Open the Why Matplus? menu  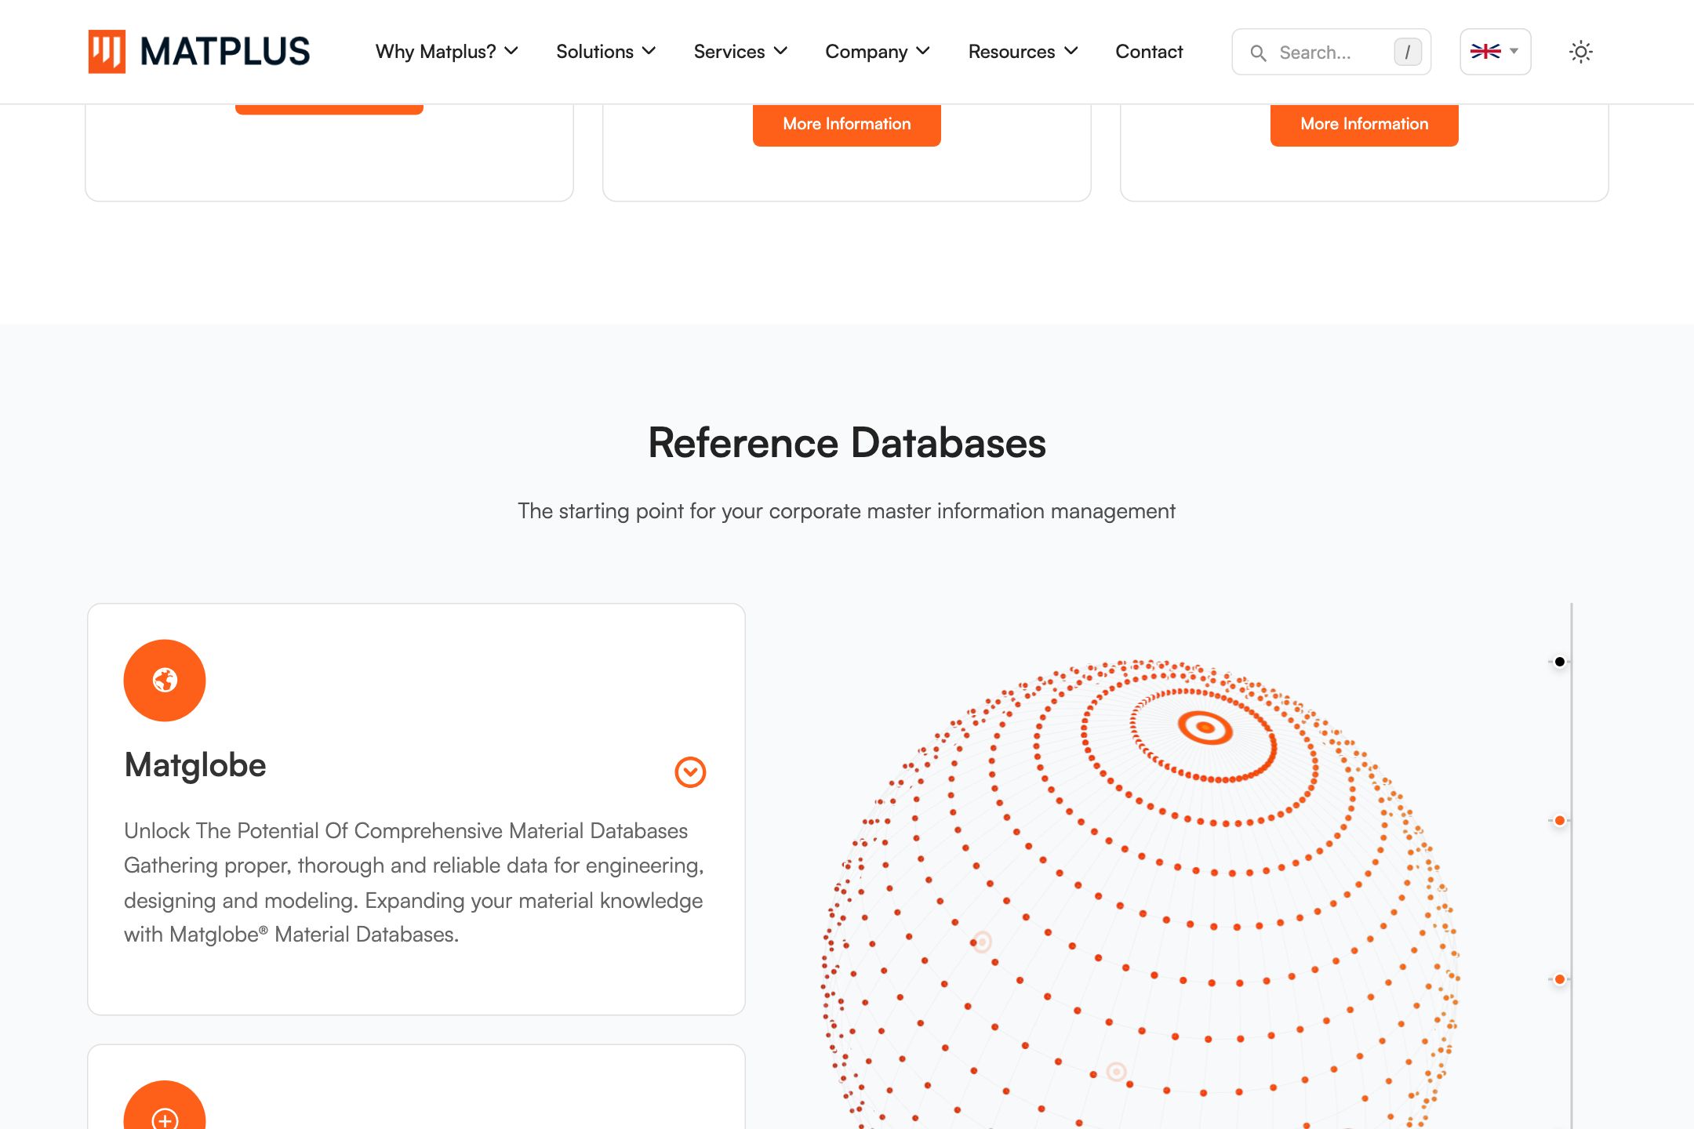(447, 52)
